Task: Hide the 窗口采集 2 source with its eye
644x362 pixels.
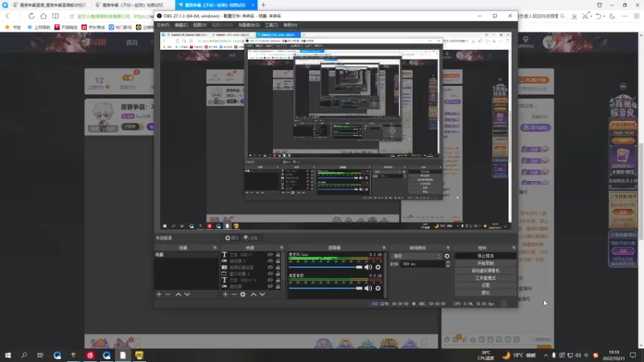Action: (x=270, y=274)
